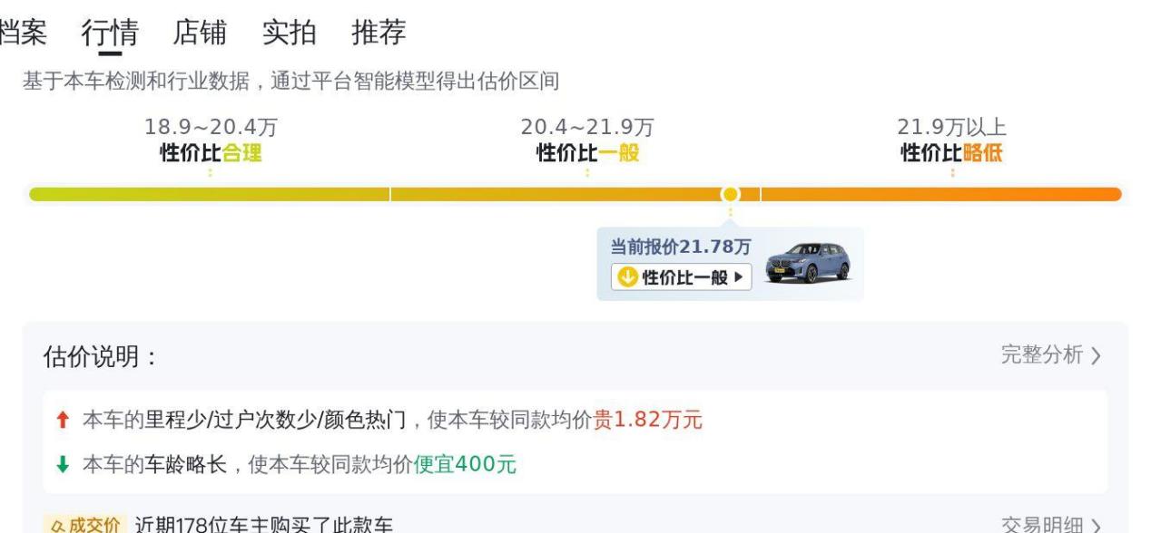The height and width of the screenshot is (533, 1151).
Task: Click the green down-arrow price decrease icon
Action: coord(63,465)
